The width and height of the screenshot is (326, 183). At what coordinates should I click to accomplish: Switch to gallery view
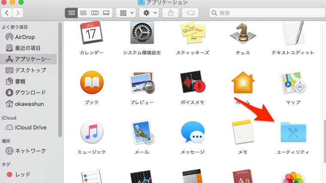107,13
